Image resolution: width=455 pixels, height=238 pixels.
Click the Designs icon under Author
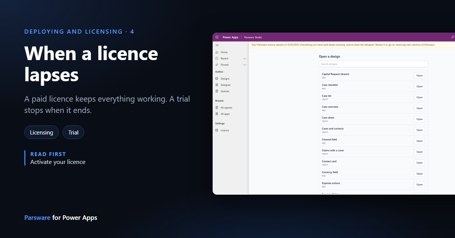pyautogui.click(x=217, y=79)
